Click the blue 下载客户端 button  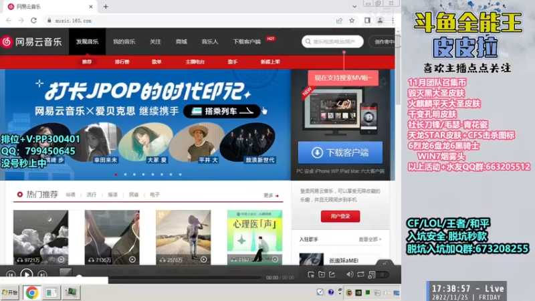tap(340, 153)
